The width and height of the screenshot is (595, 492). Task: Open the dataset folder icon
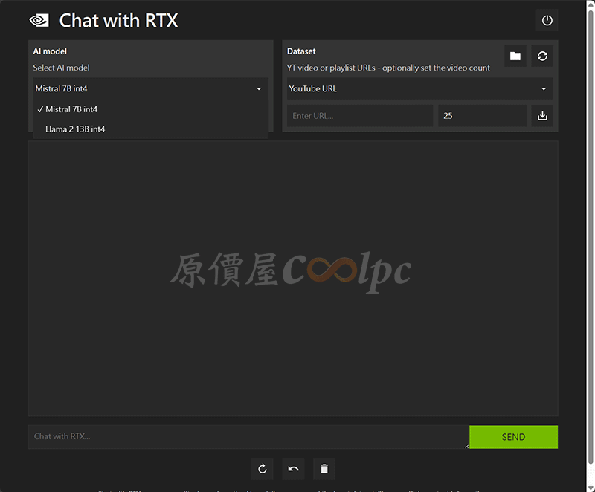point(515,56)
